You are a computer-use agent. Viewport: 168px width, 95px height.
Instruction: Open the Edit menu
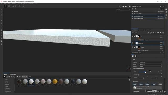(5, 4)
